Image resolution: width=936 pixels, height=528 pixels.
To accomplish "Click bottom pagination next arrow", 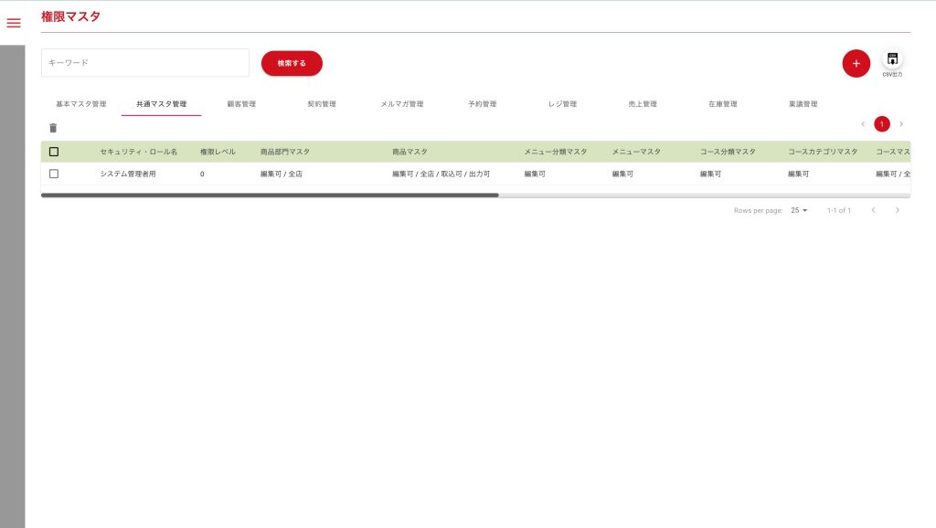I will click(x=898, y=210).
